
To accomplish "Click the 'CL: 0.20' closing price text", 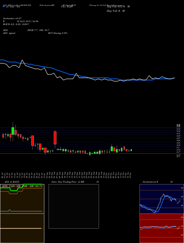I will pos(67,7).
